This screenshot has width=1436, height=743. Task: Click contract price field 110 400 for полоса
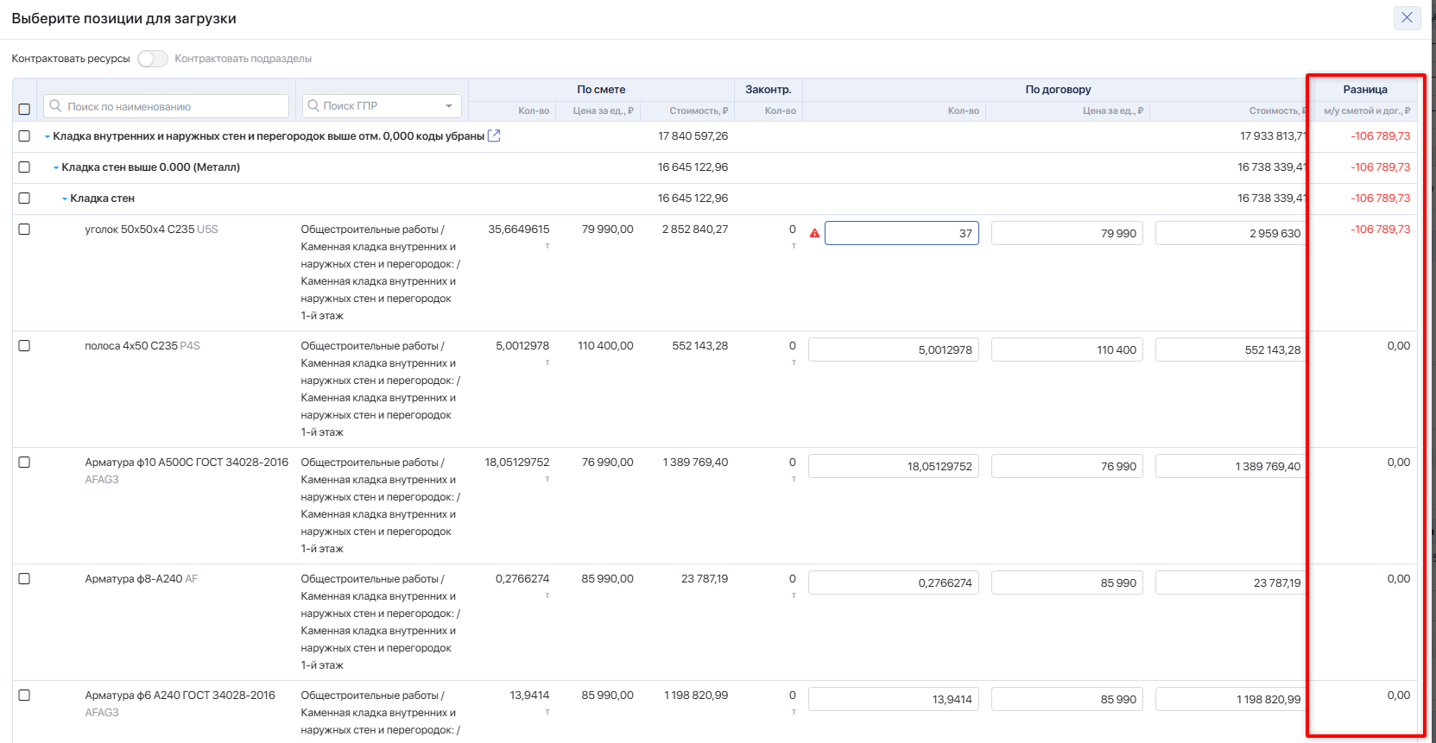pyautogui.click(x=1066, y=349)
